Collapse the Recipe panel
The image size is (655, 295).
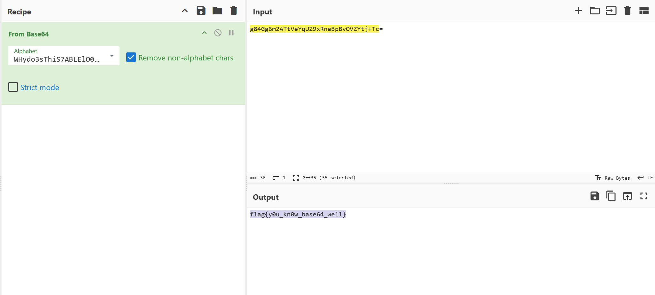[184, 11]
